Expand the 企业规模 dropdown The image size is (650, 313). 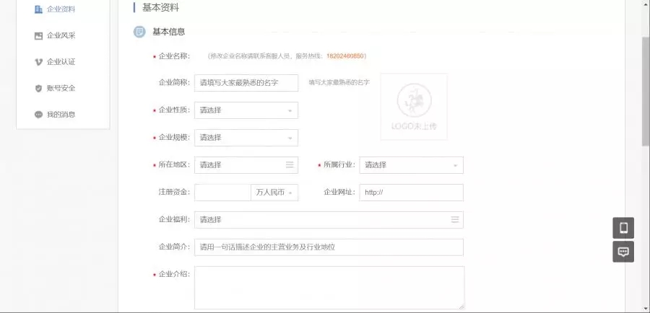[x=246, y=138]
